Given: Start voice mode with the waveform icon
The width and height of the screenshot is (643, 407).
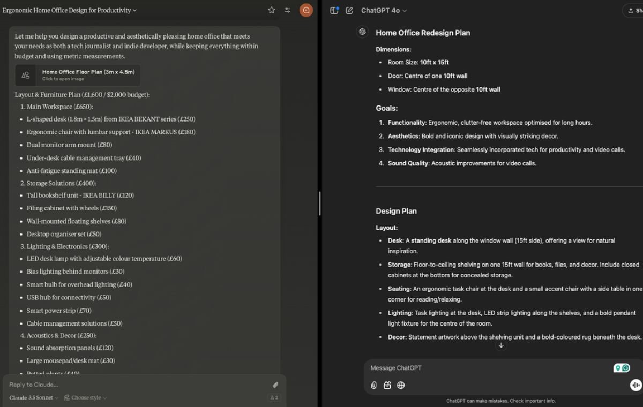Looking at the screenshot, I should [635, 385].
